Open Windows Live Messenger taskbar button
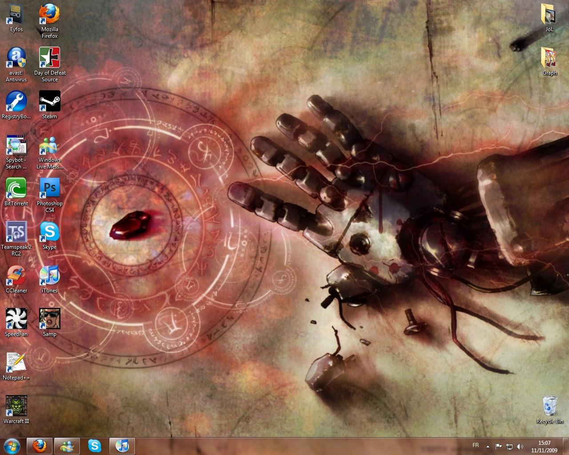This screenshot has width=569, height=455. (67, 446)
